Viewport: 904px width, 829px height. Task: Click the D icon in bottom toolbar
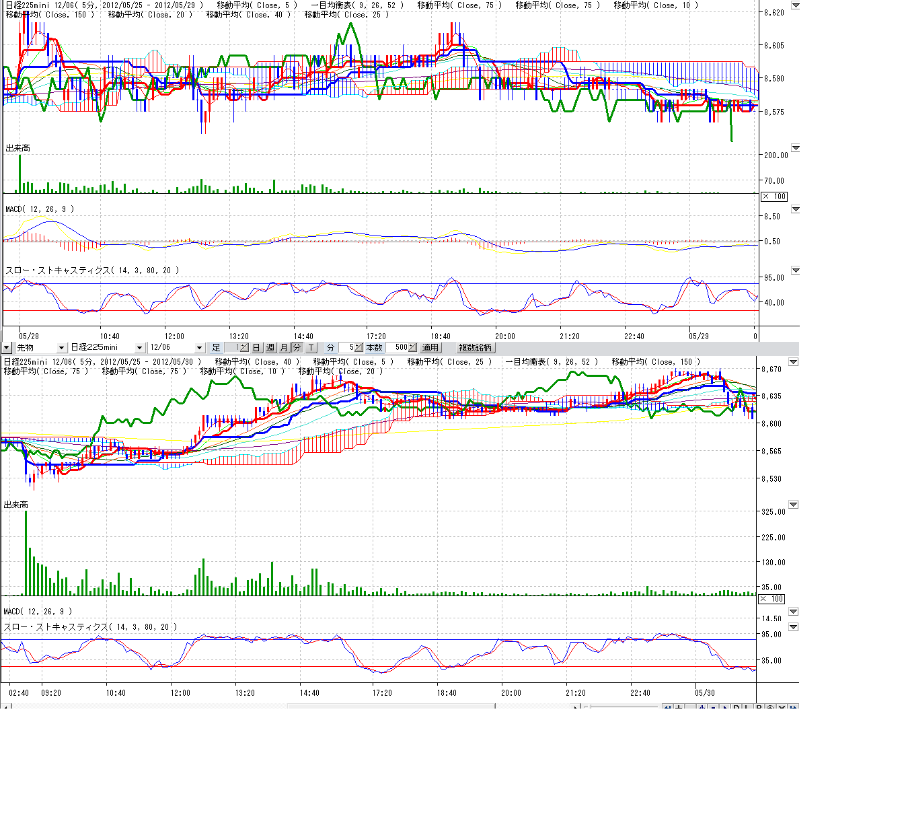tap(736, 707)
